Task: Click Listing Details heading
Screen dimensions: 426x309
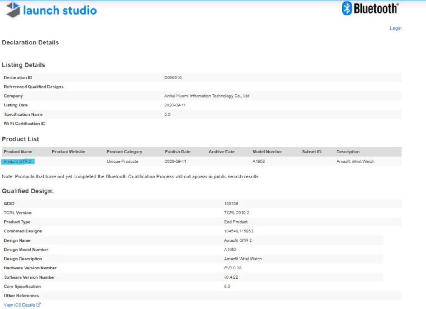Action: point(23,65)
